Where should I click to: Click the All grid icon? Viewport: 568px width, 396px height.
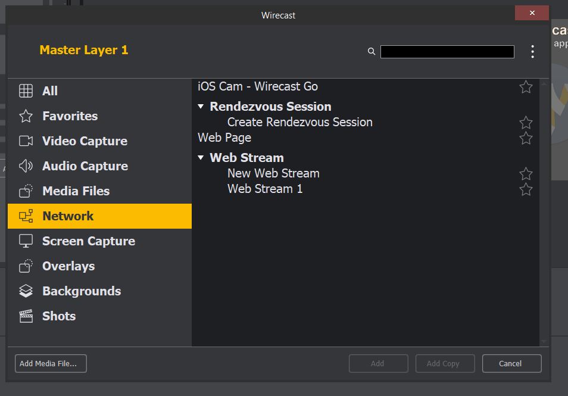pyautogui.click(x=26, y=91)
